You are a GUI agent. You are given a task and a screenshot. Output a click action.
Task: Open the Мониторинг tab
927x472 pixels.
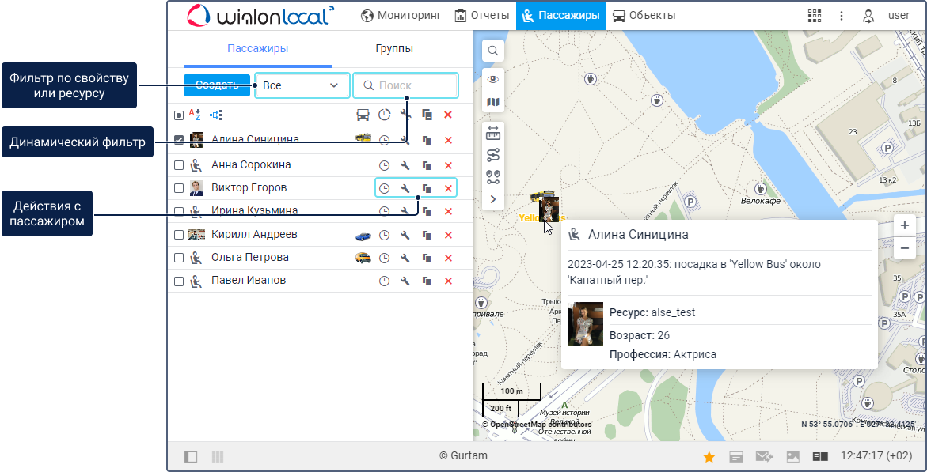tap(401, 15)
